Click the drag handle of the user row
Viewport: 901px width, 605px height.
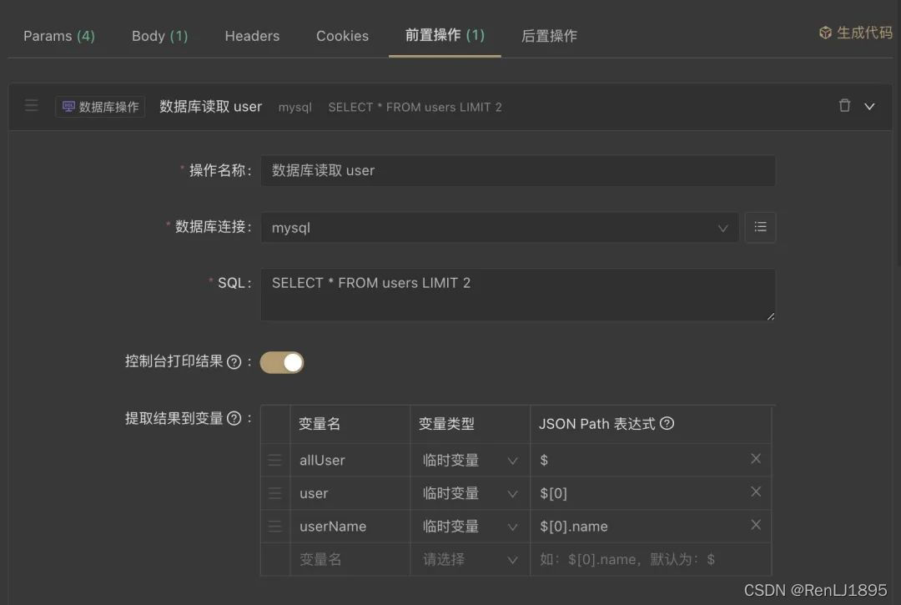click(274, 493)
